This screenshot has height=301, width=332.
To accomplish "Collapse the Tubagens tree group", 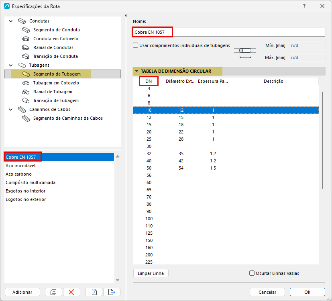I will [10, 65].
